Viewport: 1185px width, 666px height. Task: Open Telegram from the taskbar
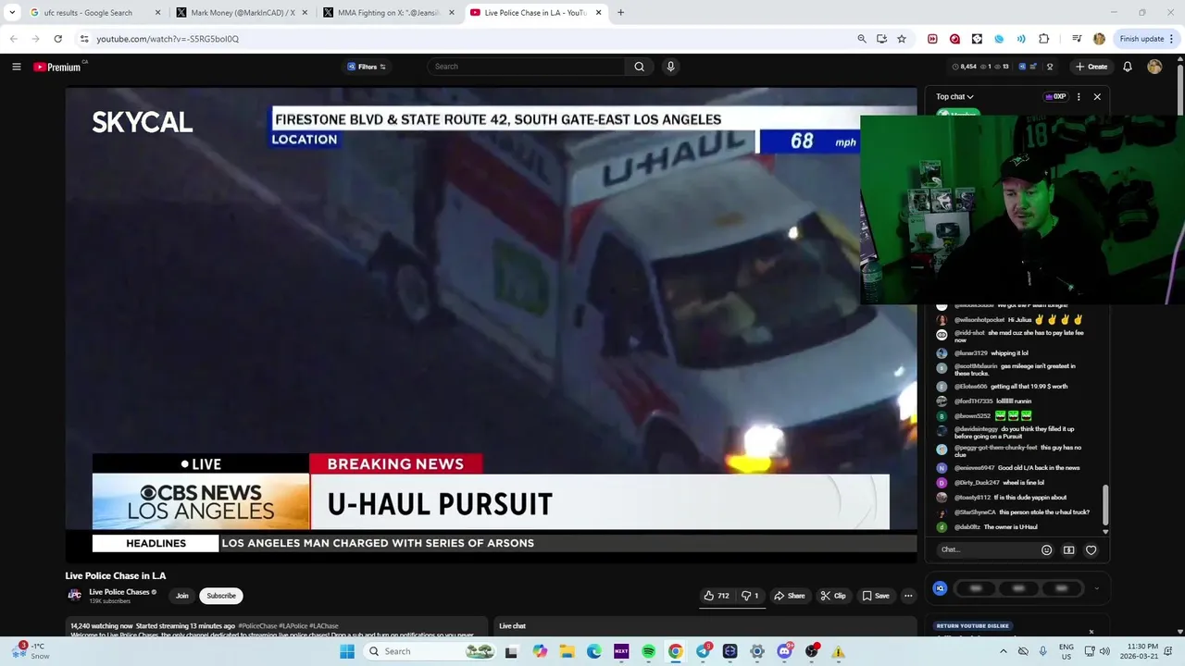(x=704, y=651)
